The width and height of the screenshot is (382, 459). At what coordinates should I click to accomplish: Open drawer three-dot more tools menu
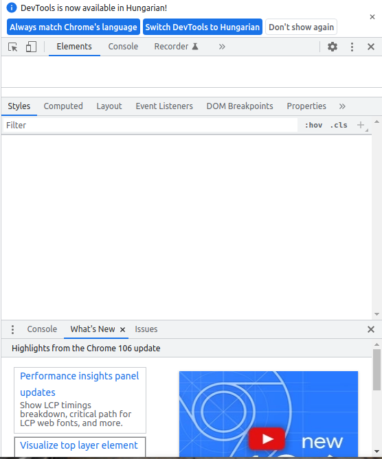tap(12, 329)
